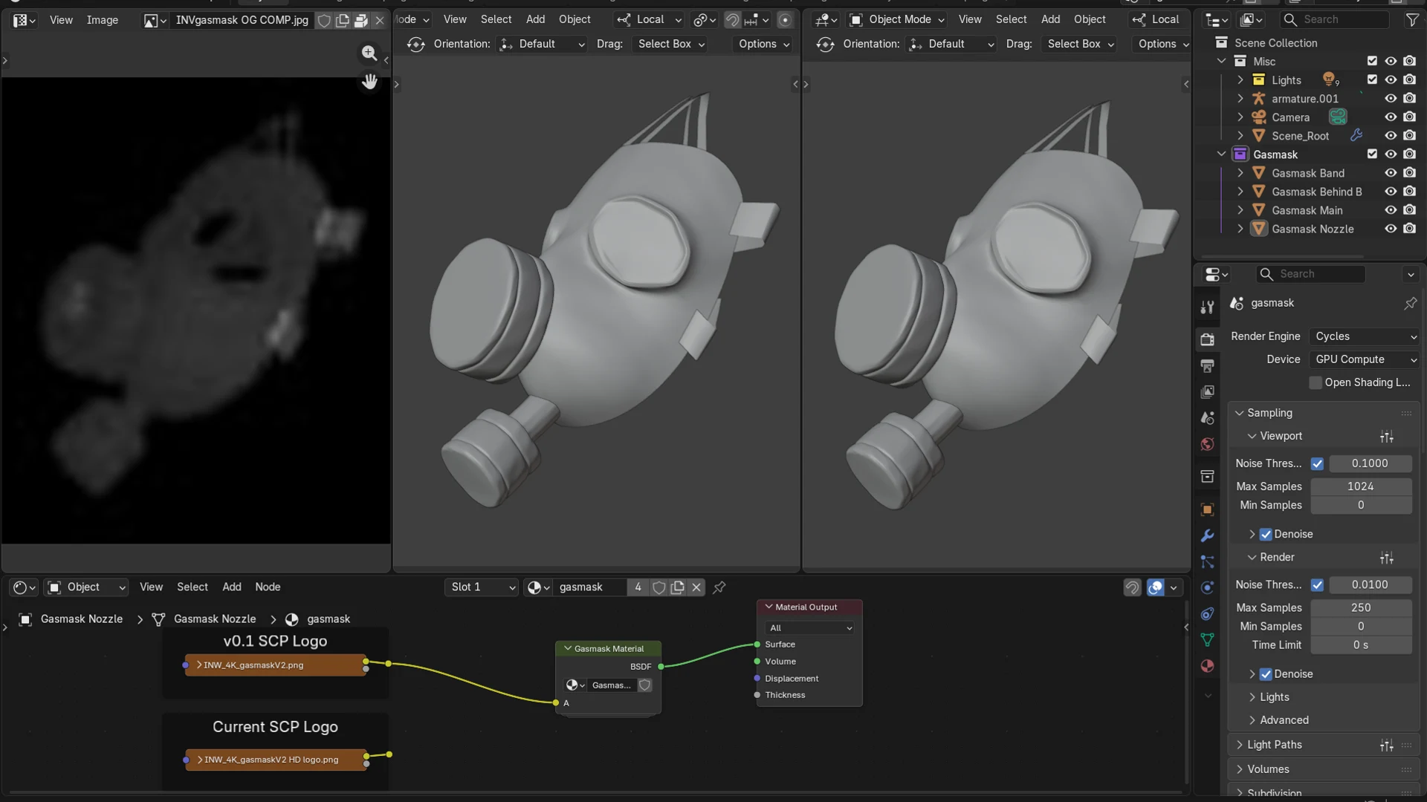Open the World properties tab

(x=1207, y=444)
